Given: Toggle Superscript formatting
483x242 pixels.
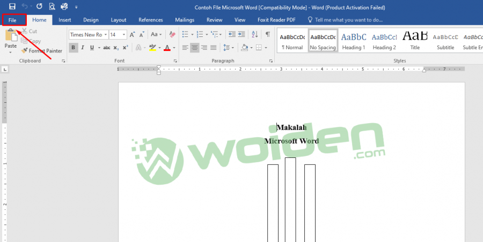Looking at the screenshot, I should pos(125,48).
